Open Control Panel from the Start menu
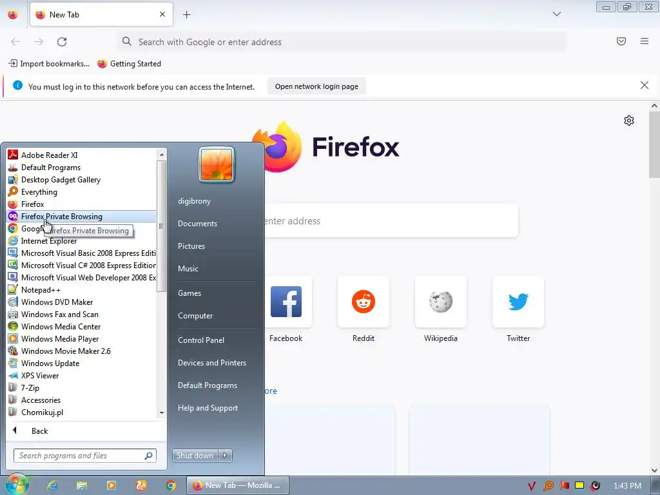Viewport: 660px width, 495px height. (x=201, y=340)
